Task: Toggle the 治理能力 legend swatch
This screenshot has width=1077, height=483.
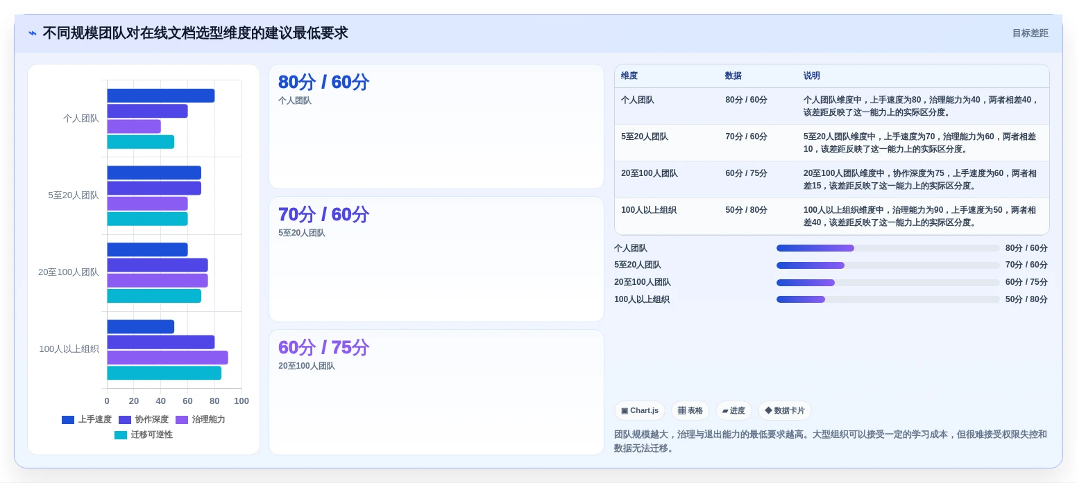Action: pos(182,420)
